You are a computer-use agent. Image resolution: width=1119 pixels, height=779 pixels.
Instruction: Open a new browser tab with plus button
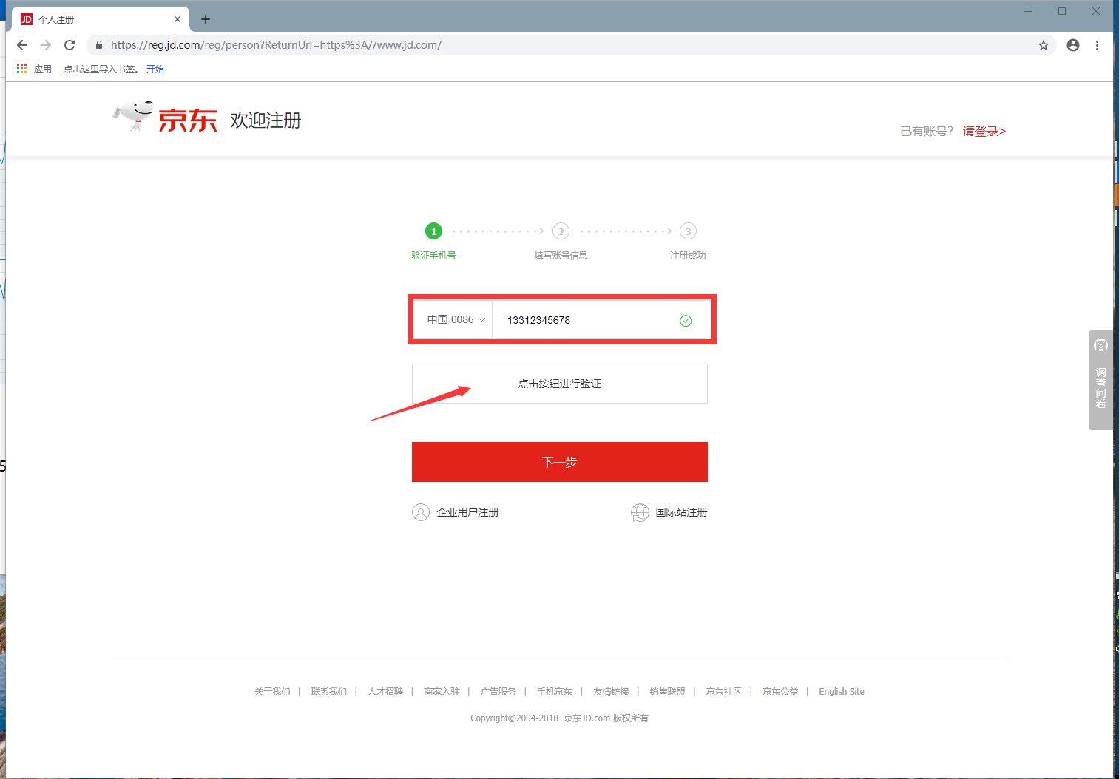[x=205, y=18]
